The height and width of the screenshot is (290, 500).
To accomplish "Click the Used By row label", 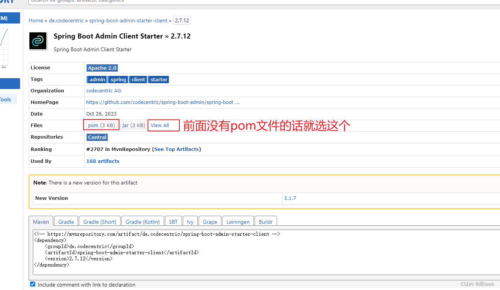I will pyautogui.click(x=41, y=161).
